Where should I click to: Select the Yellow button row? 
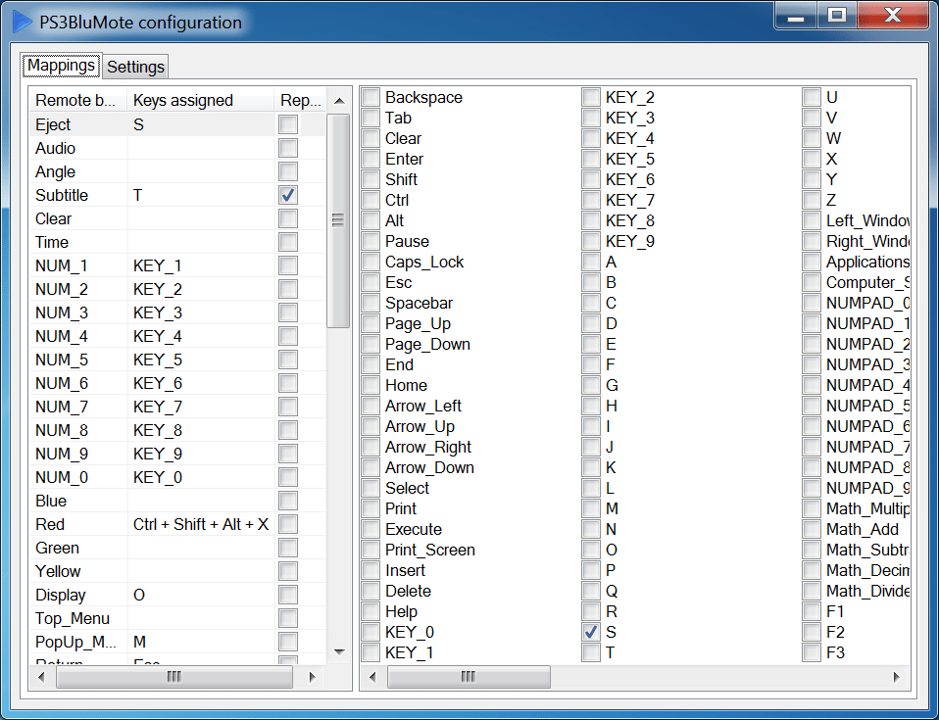tap(177, 571)
